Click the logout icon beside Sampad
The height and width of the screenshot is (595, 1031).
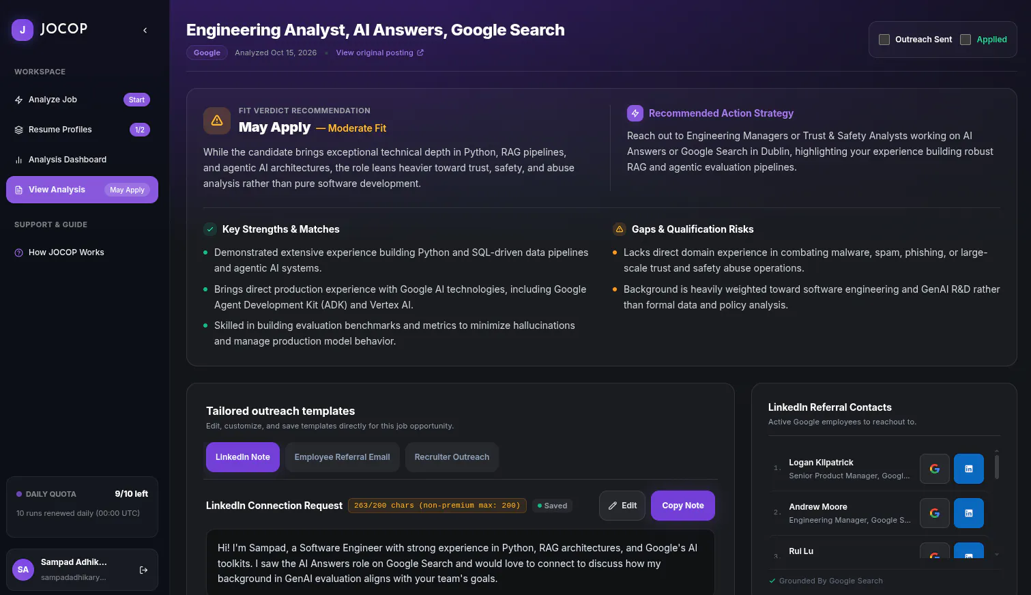[x=143, y=570]
